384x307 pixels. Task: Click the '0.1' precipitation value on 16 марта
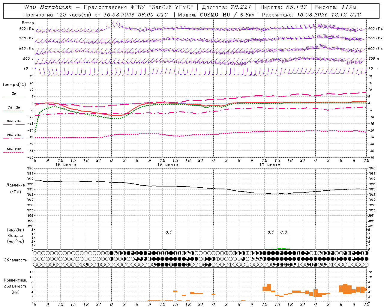pos(169,232)
